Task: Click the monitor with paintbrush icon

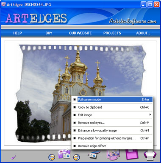Action: point(114,154)
